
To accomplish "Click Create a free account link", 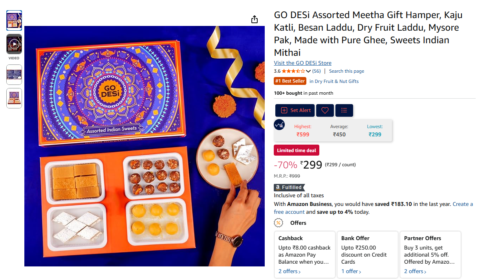I will (x=373, y=208).
